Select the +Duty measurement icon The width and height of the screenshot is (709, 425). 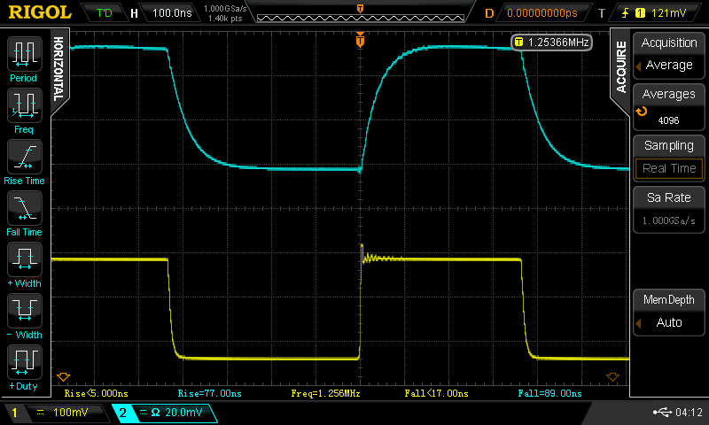(x=25, y=362)
